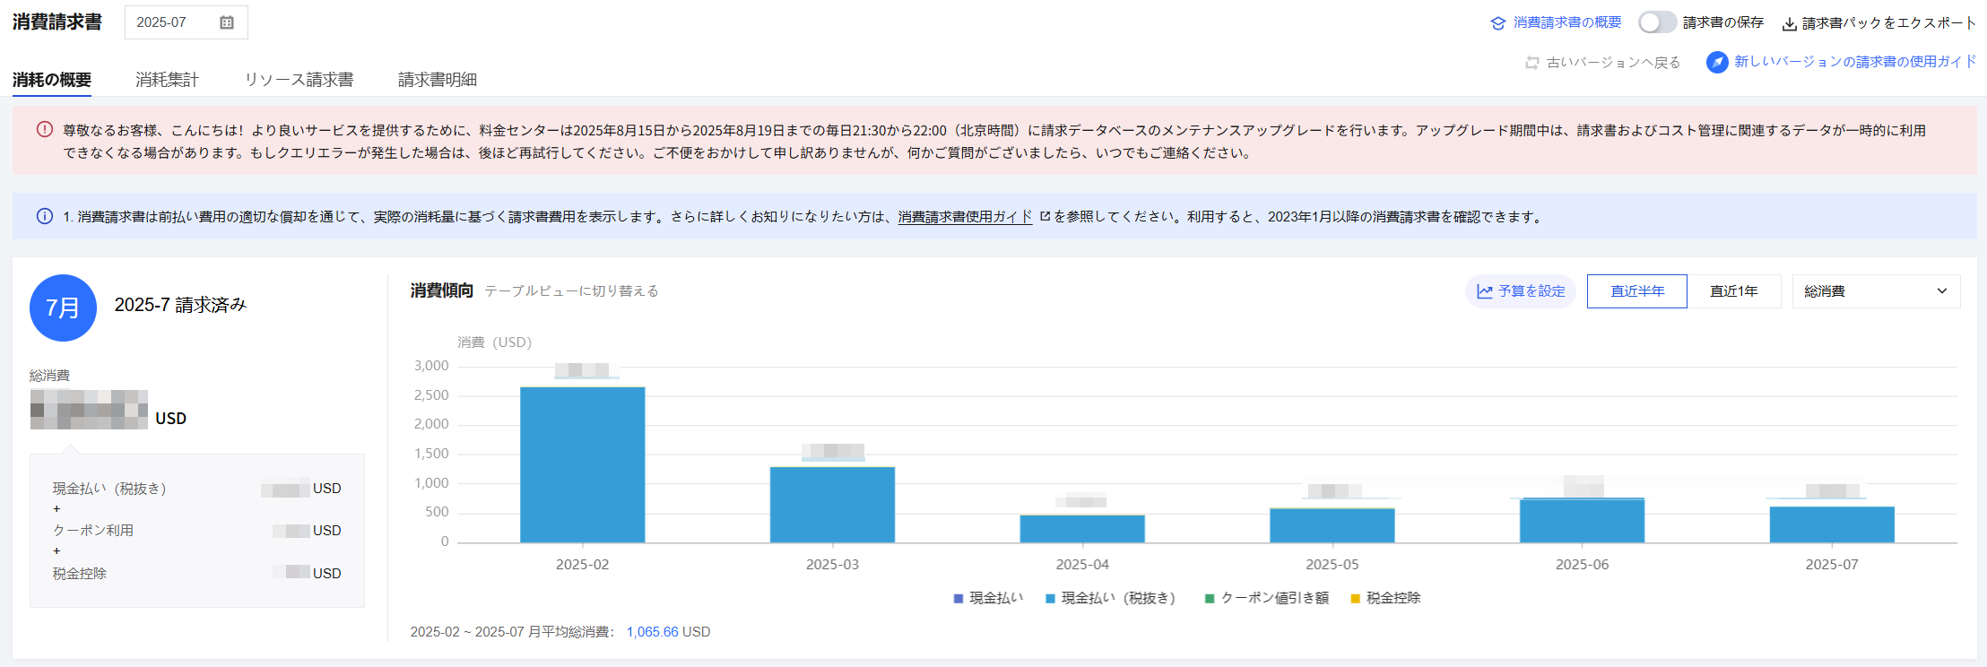The image size is (1987, 667).
Task: Click the 消費請求書 page title
Action: pyautogui.click(x=57, y=22)
